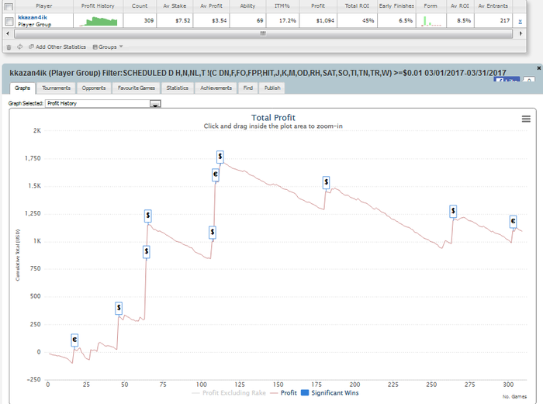The height and width of the screenshot is (404, 543).
Task: Switch to the Graphs tab
Action: point(22,88)
